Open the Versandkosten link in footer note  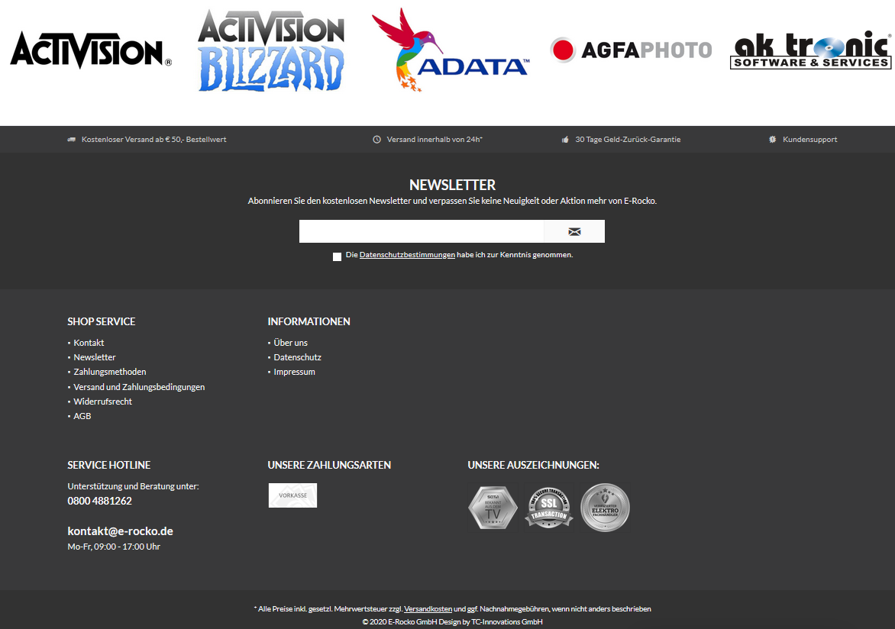(428, 609)
